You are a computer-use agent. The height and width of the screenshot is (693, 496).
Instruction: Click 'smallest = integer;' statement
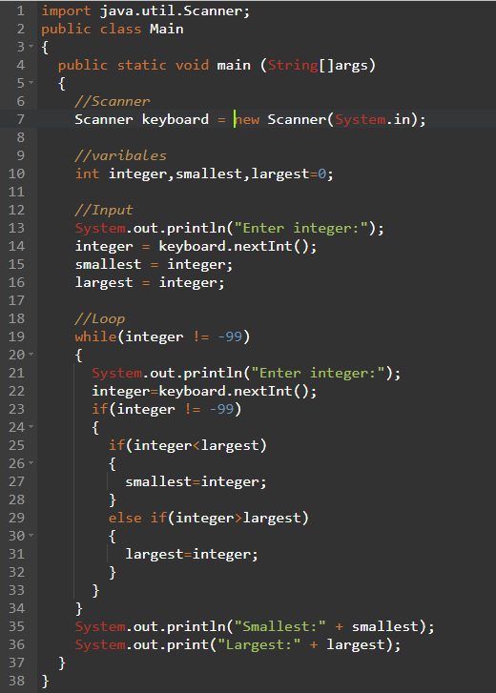(154, 265)
